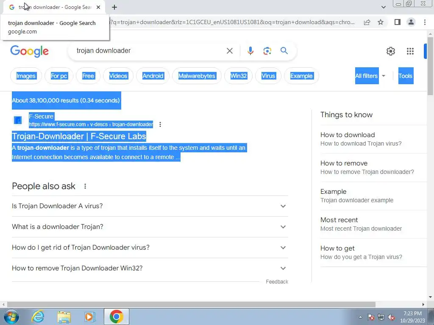Viewport: 434px width, 325px height.
Task: Open People also ask three-dot menu
Action: tap(85, 186)
